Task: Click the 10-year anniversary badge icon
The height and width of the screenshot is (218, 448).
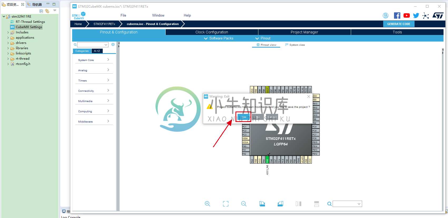Action: [386, 16]
